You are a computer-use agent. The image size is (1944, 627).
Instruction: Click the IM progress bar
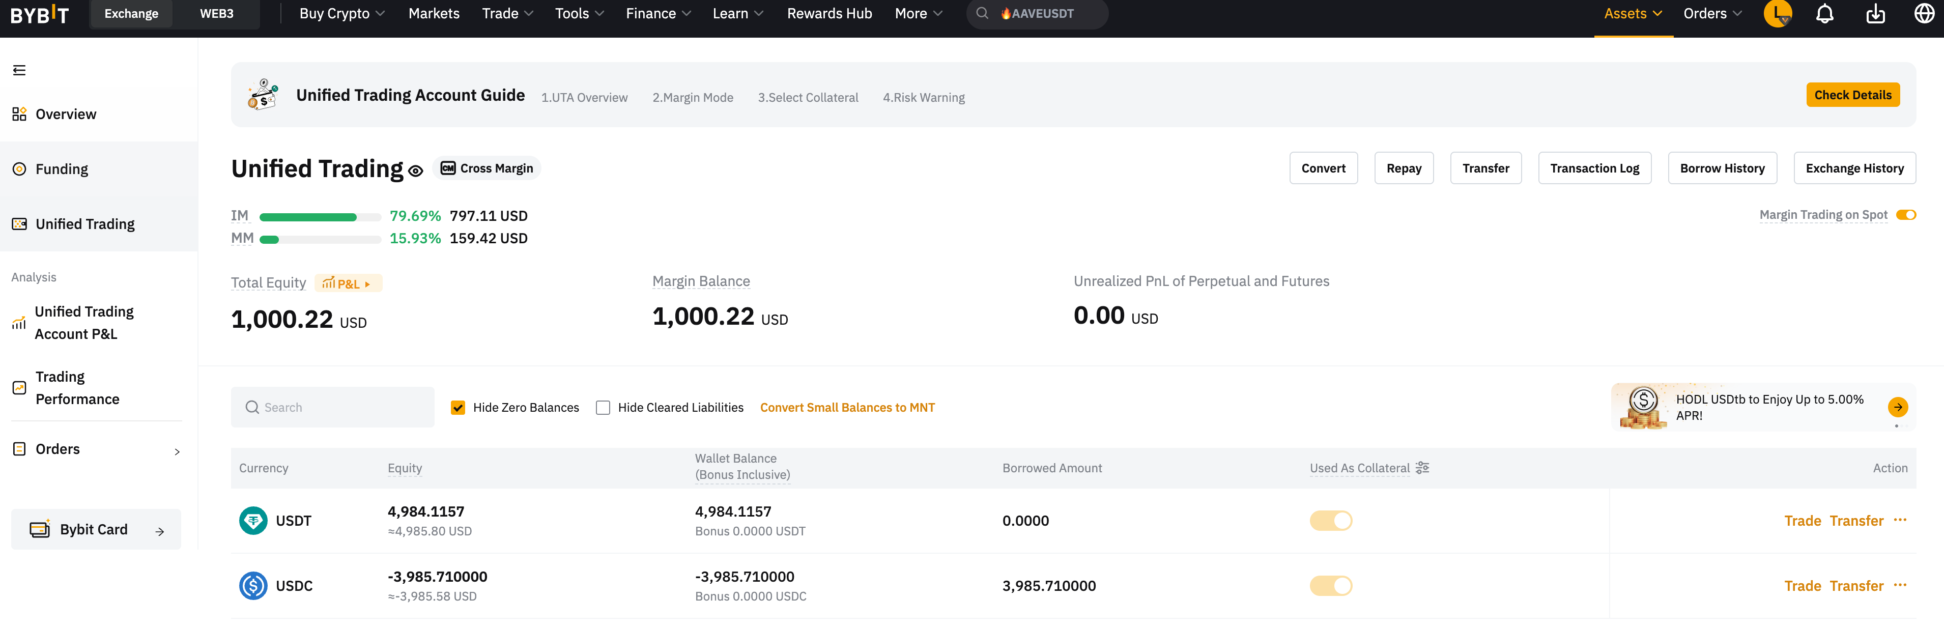click(320, 217)
